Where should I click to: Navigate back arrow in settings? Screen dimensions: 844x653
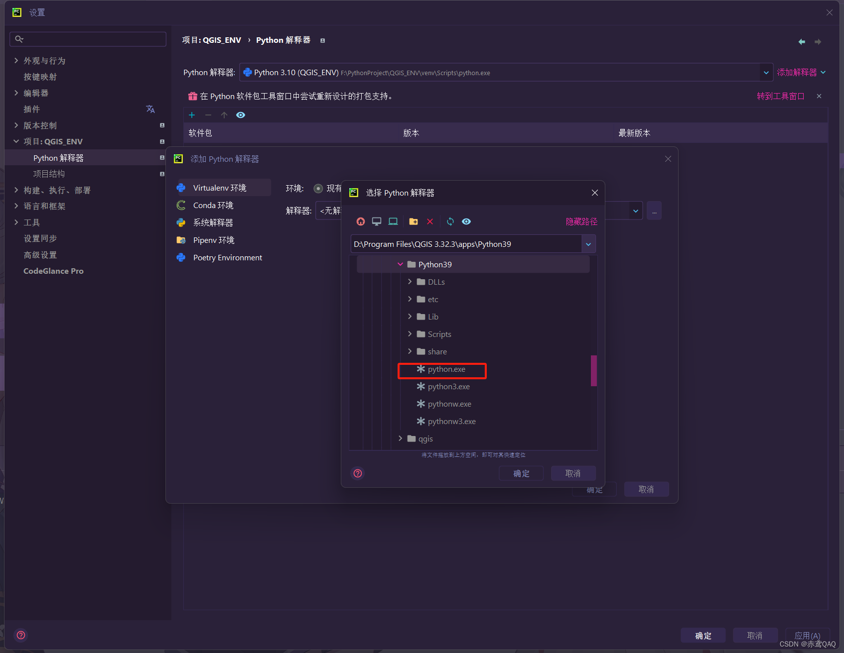[x=802, y=42]
